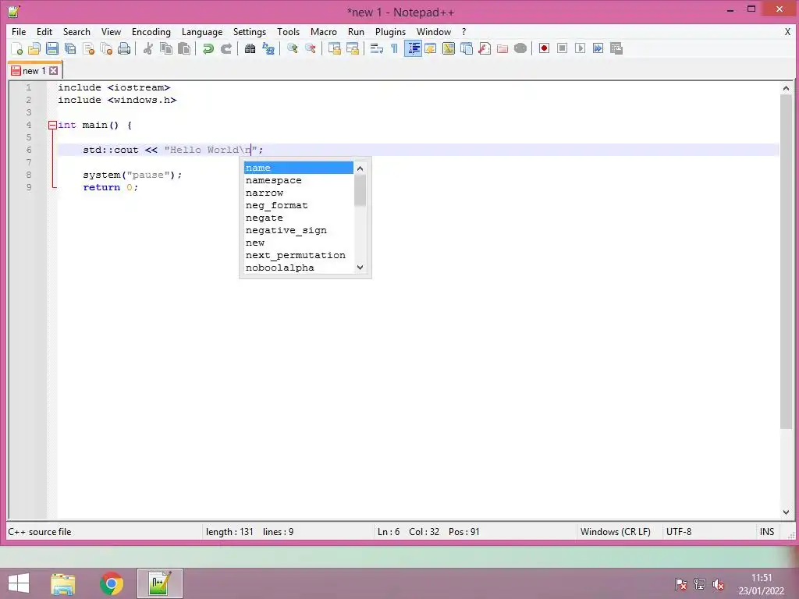Print the document using the printer icon

tap(124, 48)
